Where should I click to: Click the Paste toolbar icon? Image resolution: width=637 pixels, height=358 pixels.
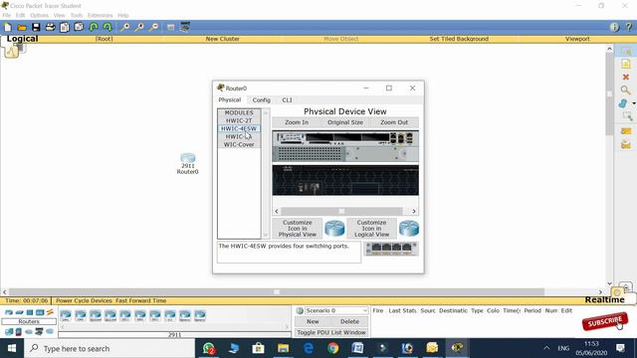click(x=79, y=27)
